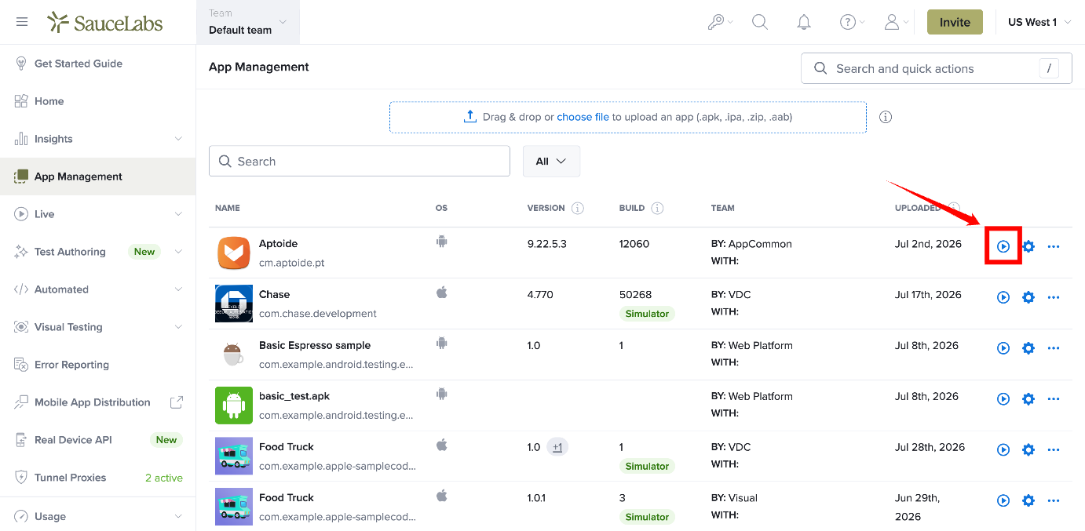Open the Default team dropdown
This screenshot has height=531, width=1085.
(x=248, y=22)
